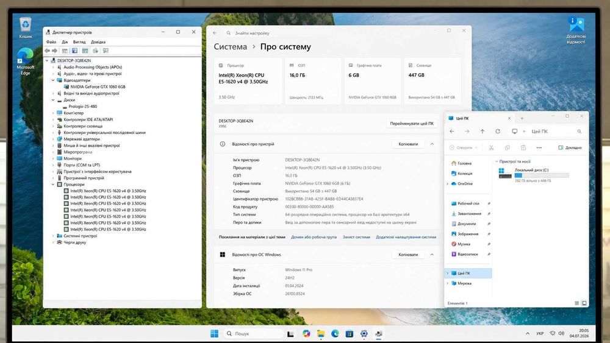Open the Settings gear on the taskbar

coord(364,334)
